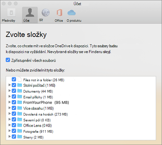Select row text "Severní pól (0 KB)"

point(37,120)
